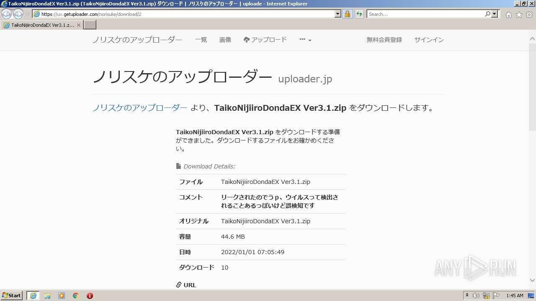Click the page scrollbar down arrow
Viewport: 536px width, 301px height.
(532, 281)
